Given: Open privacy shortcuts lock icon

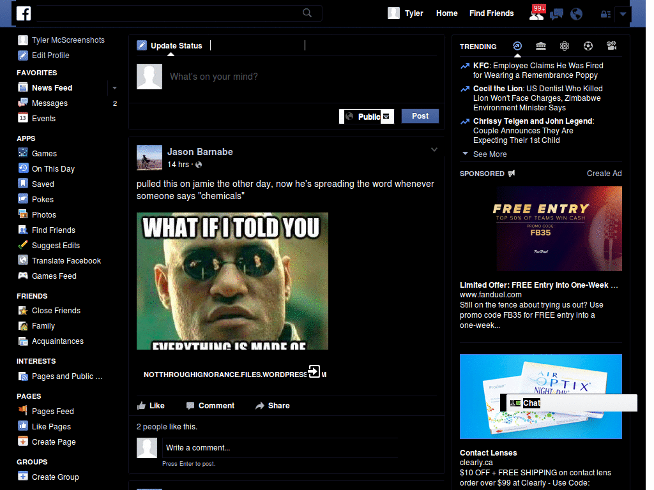Looking at the screenshot, I should pyautogui.click(x=605, y=14).
